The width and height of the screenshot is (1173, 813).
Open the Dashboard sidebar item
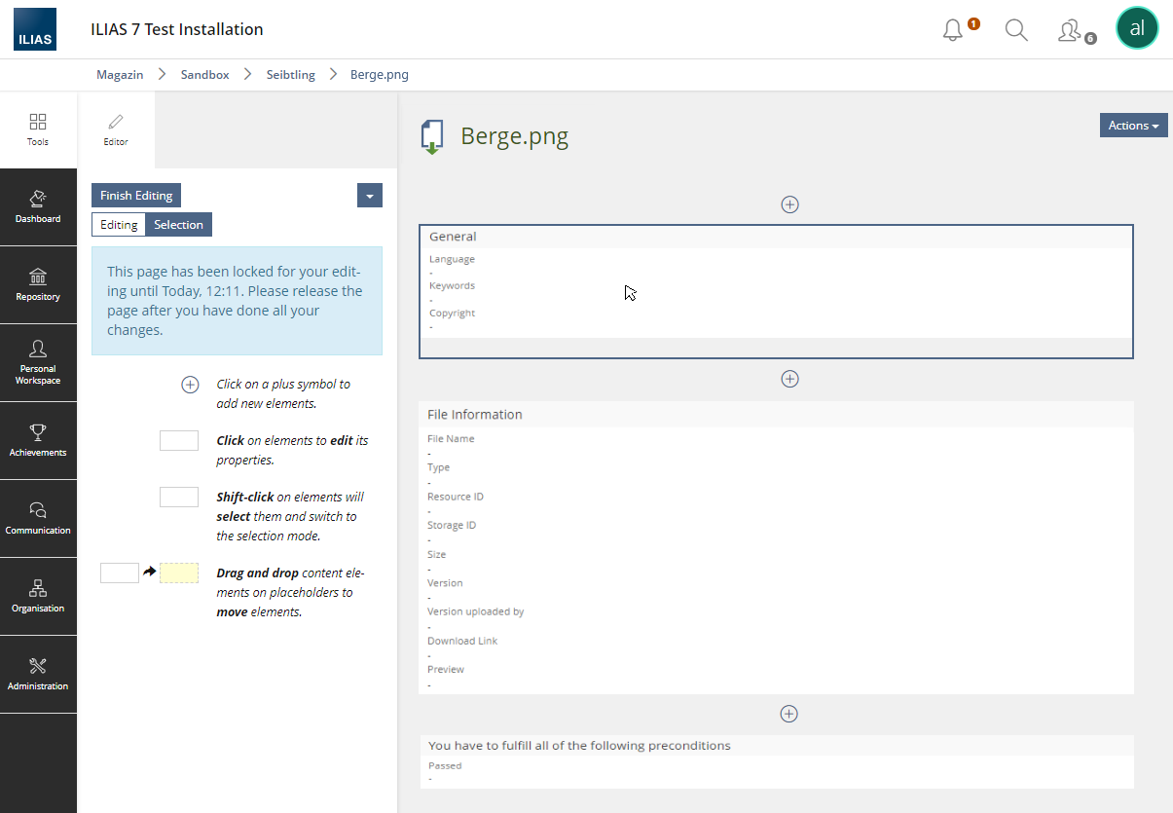38,206
